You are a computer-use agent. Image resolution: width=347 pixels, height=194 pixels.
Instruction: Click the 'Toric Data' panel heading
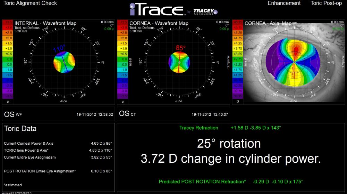pyautogui.click(x=20, y=129)
